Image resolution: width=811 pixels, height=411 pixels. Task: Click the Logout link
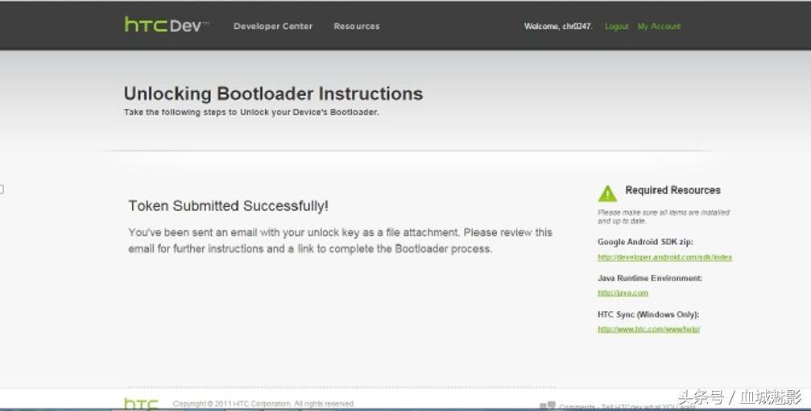pos(617,26)
